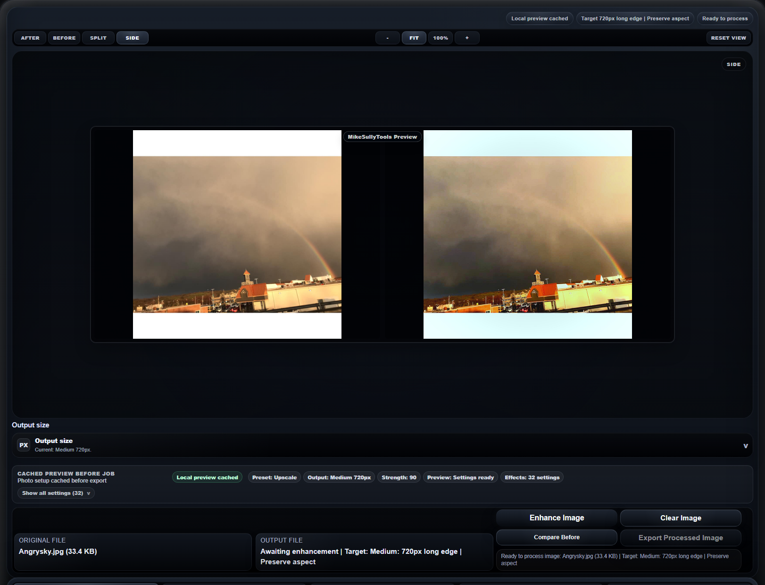Image resolution: width=765 pixels, height=585 pixels.
Task: Click the top Local preview cached pill
Action: (540, 18)
